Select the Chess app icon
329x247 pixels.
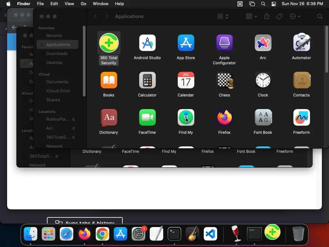(225, 80)
